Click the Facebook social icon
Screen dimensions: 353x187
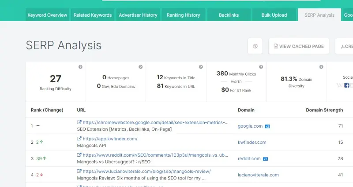pyautogui.click(x=347, y=85)
